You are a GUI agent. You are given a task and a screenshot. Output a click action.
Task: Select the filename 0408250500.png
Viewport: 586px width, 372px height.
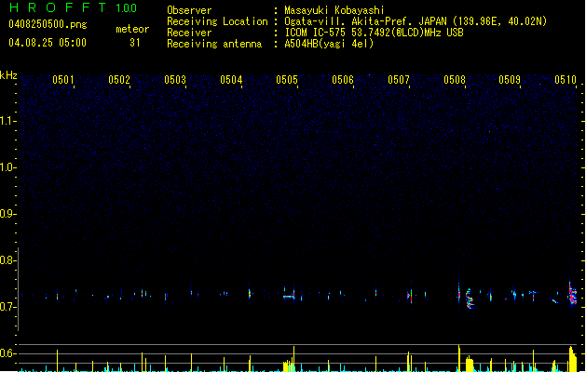point(48,24)
